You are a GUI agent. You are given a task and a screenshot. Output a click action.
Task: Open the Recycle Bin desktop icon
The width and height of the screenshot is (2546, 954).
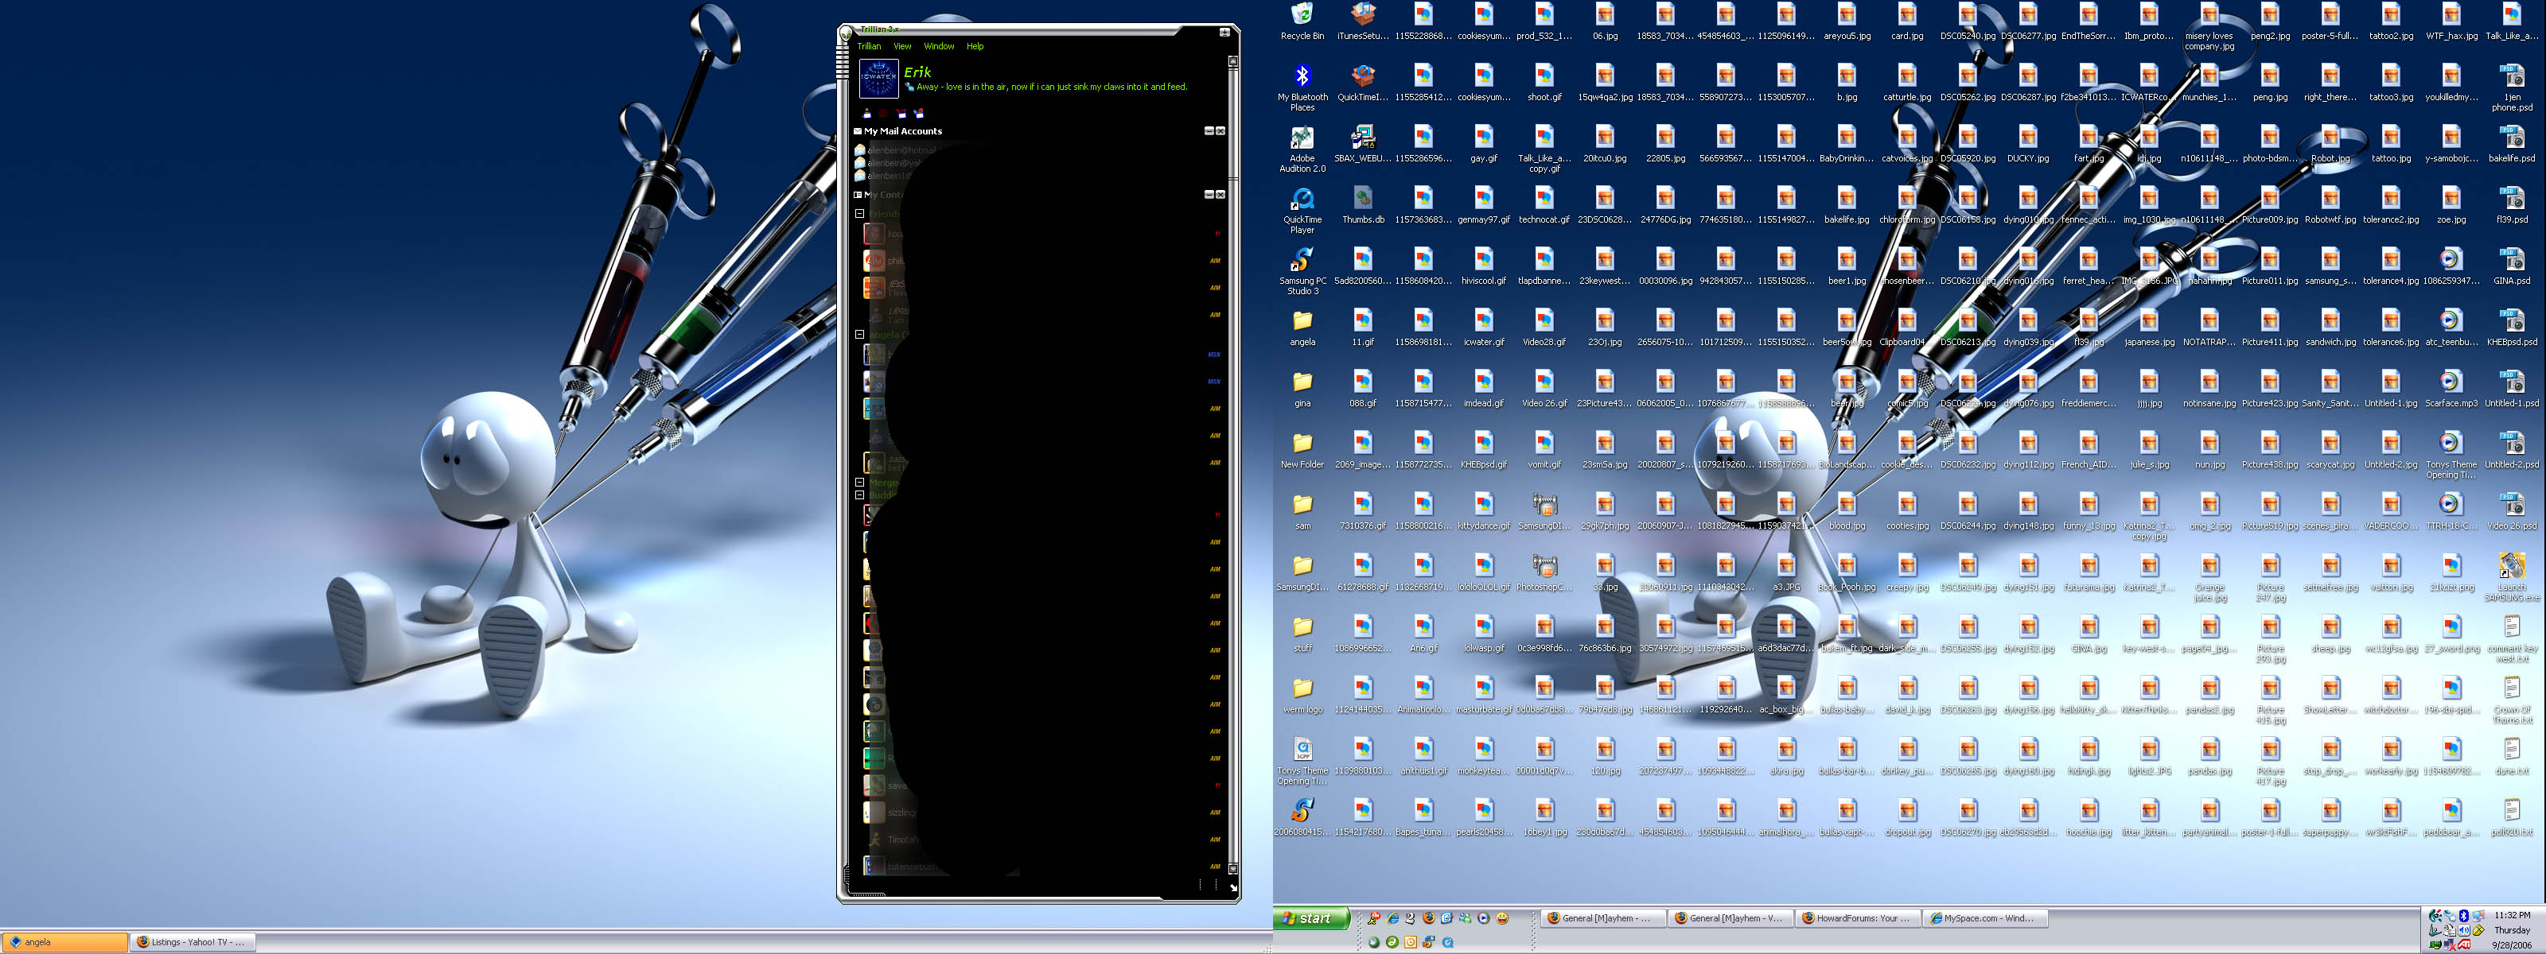tap(1302, 21)
